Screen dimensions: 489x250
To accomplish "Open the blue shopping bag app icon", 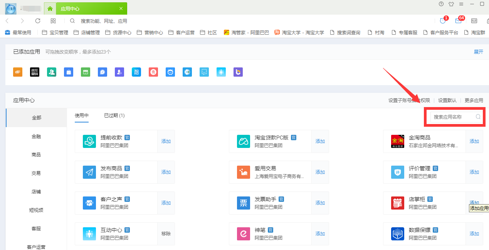I will coord(69,72).
